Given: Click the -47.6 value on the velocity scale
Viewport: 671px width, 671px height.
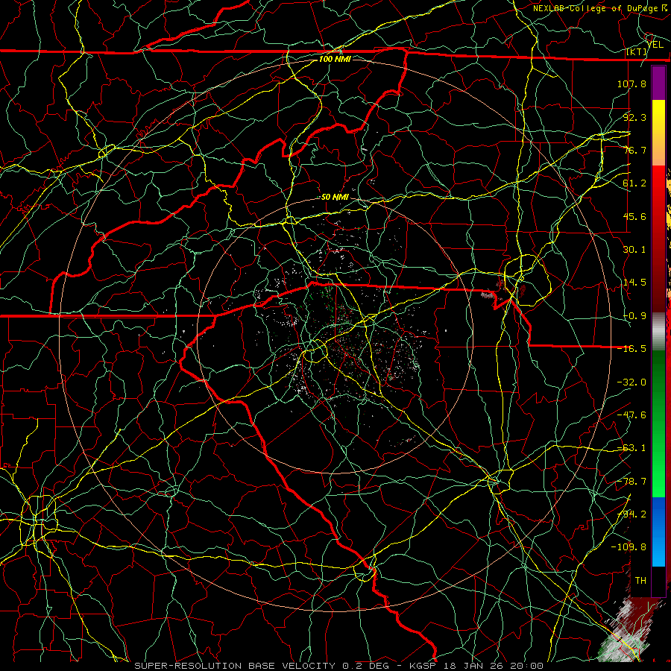Looking at the screenshot, I should 631,415.
